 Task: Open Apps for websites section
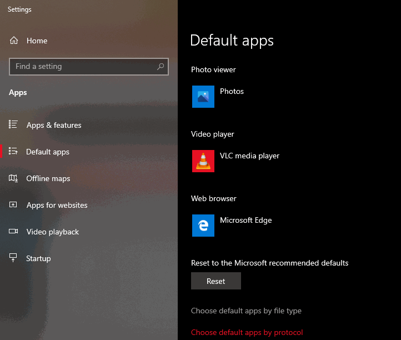[57, 205]
